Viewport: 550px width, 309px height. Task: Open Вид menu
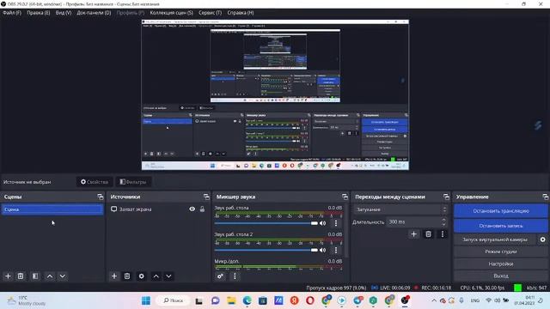coord(64,13)
